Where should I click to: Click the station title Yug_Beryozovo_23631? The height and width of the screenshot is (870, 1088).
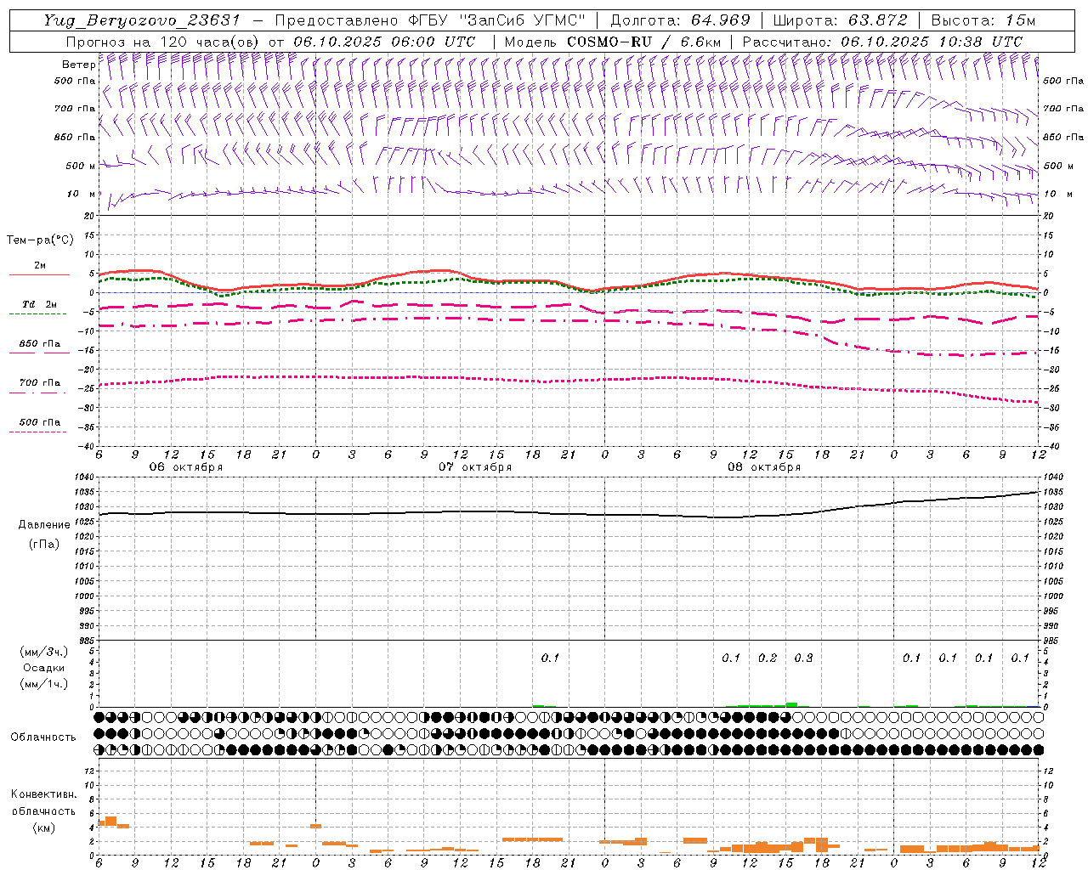142,20
